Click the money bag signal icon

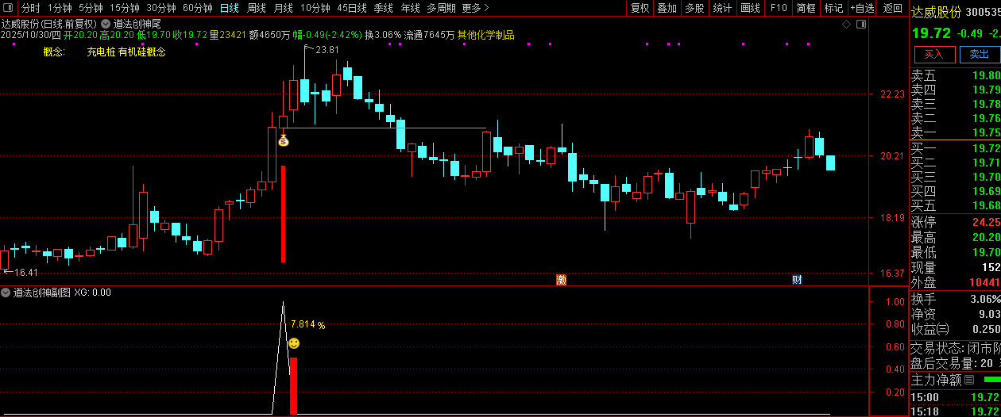283,140
